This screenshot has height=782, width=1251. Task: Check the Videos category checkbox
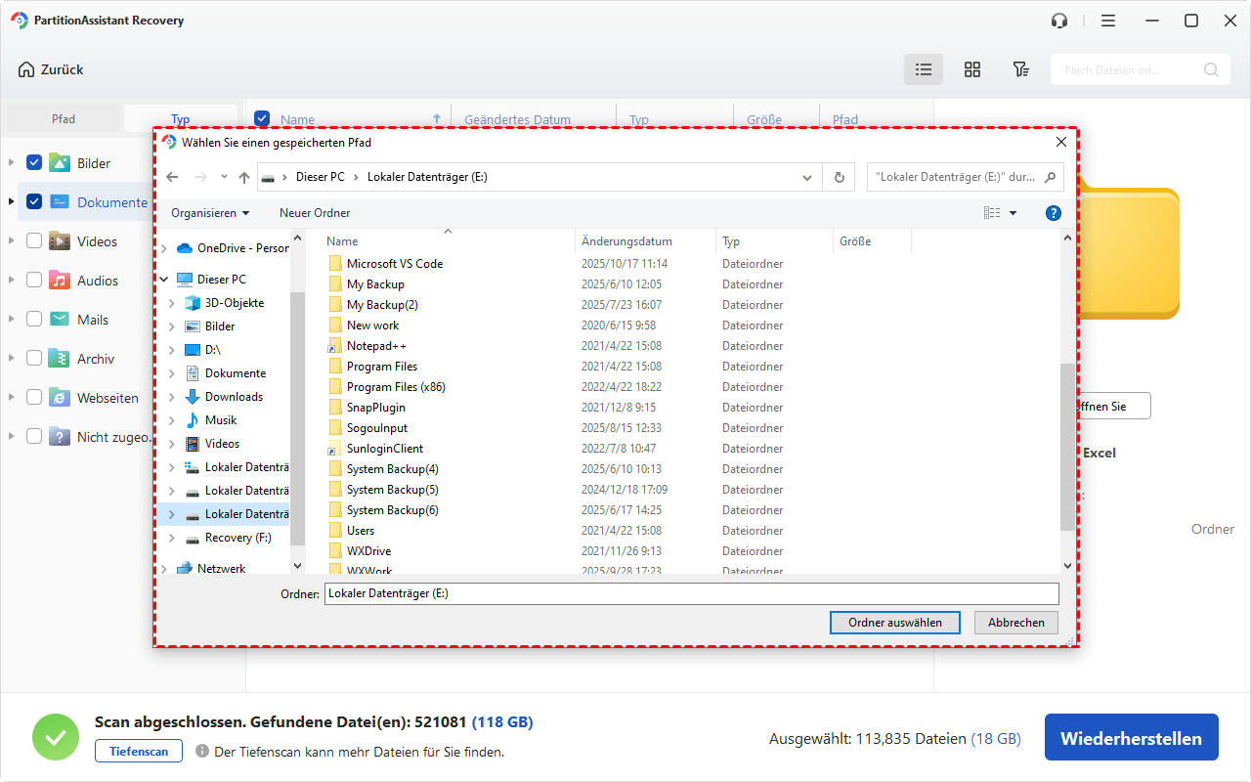pyautogui.click(x=34, y=241)
